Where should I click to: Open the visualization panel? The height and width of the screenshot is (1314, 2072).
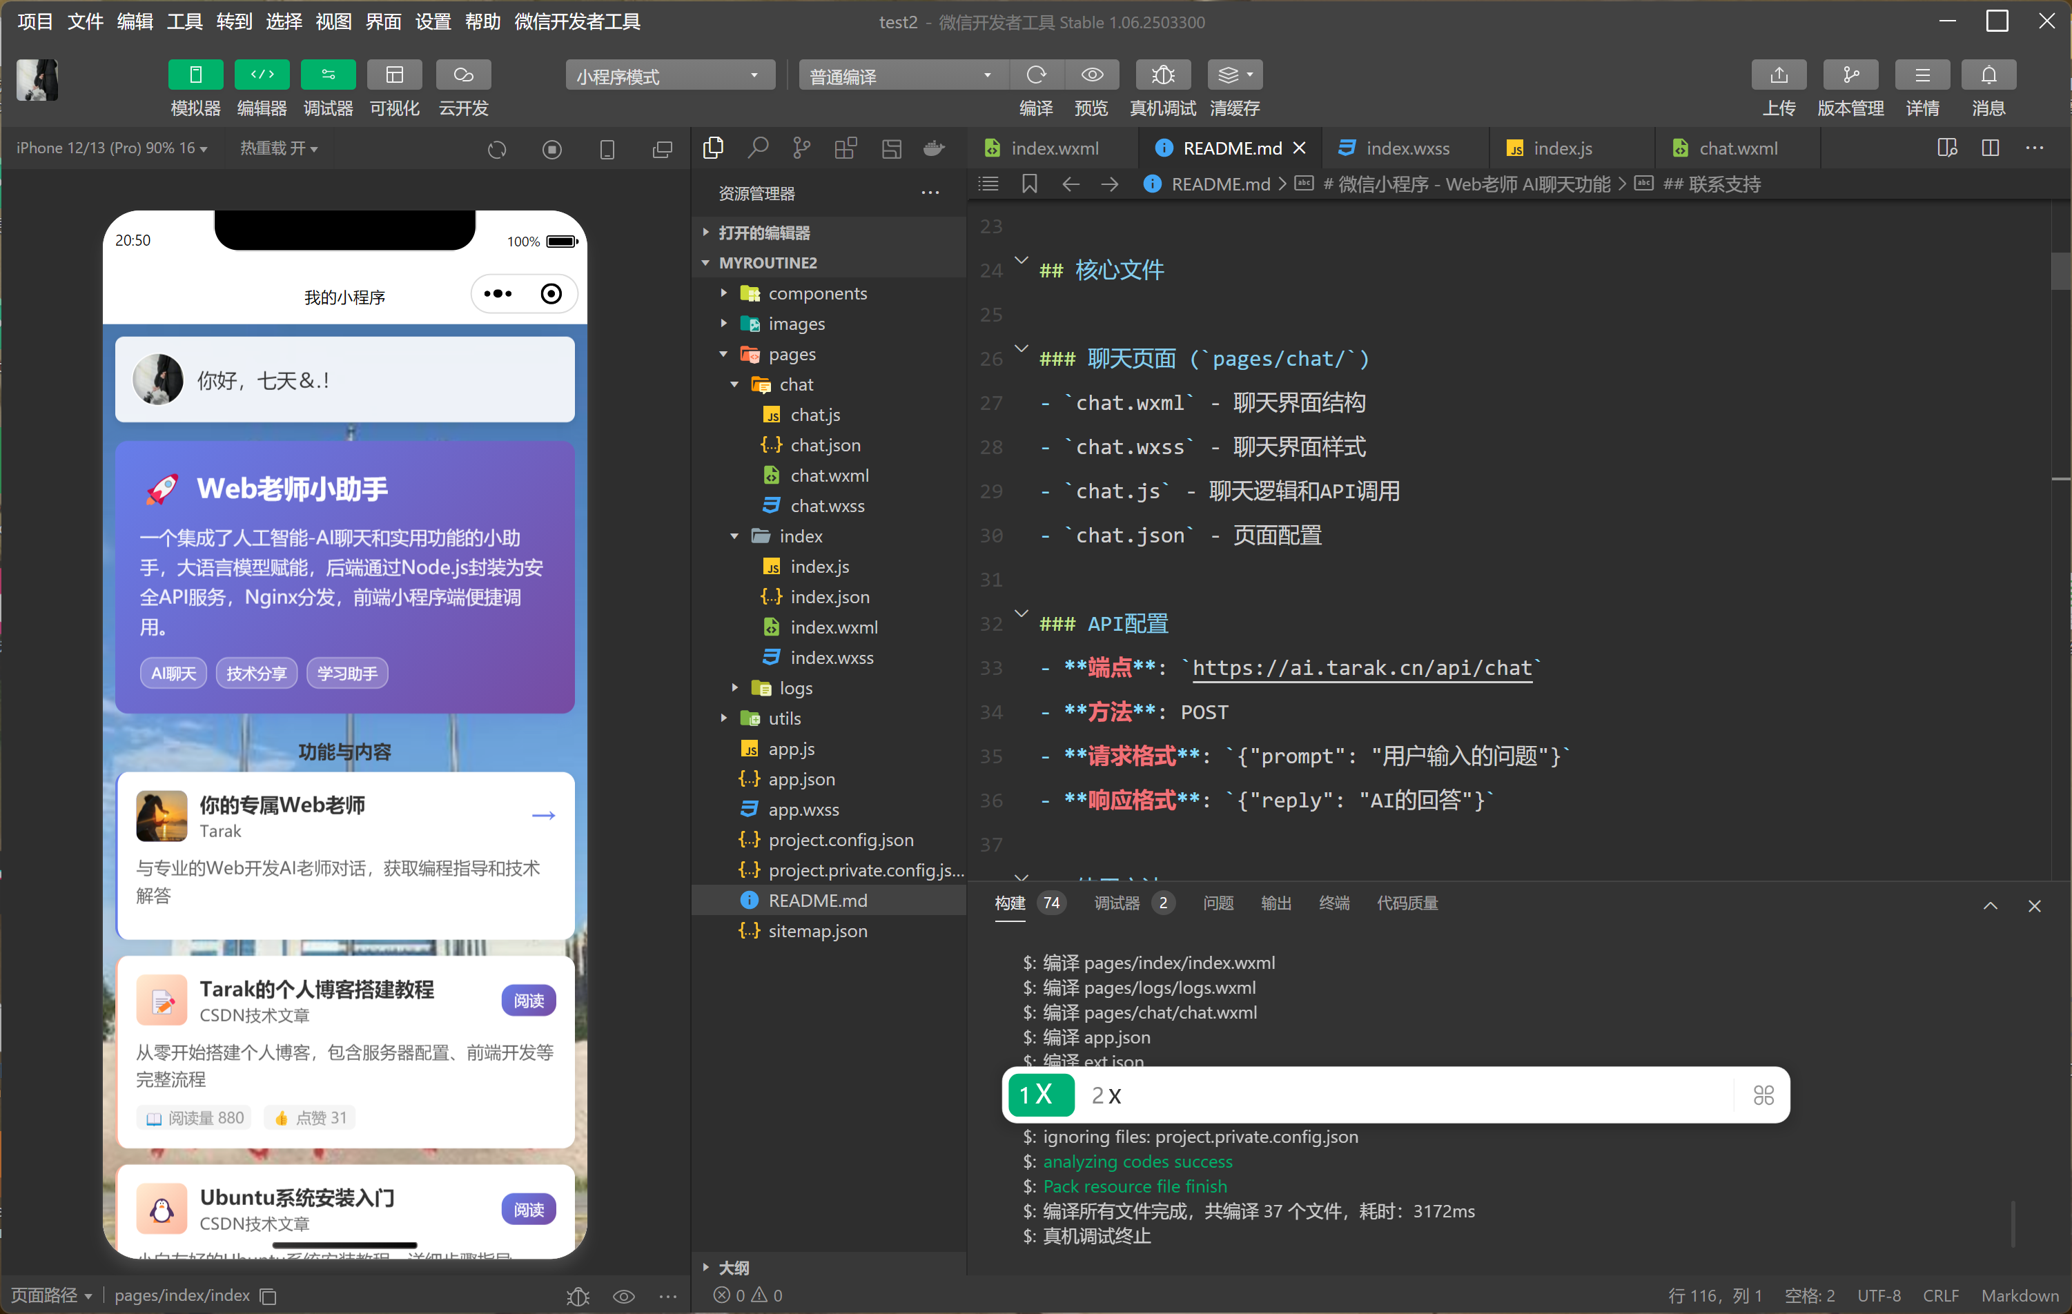tap(394, 75)
